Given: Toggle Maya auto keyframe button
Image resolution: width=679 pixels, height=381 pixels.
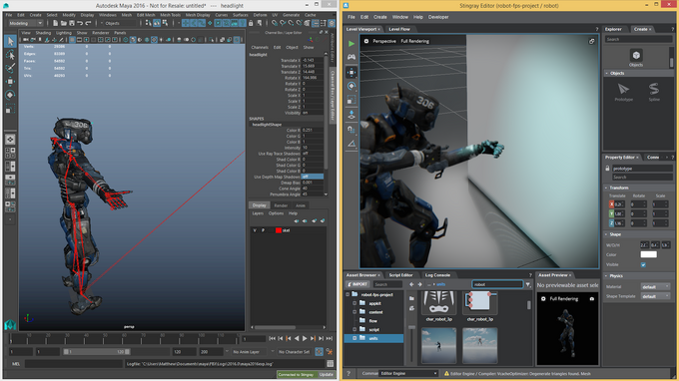Looking at the screenshot, I should [x=320, y=352].
